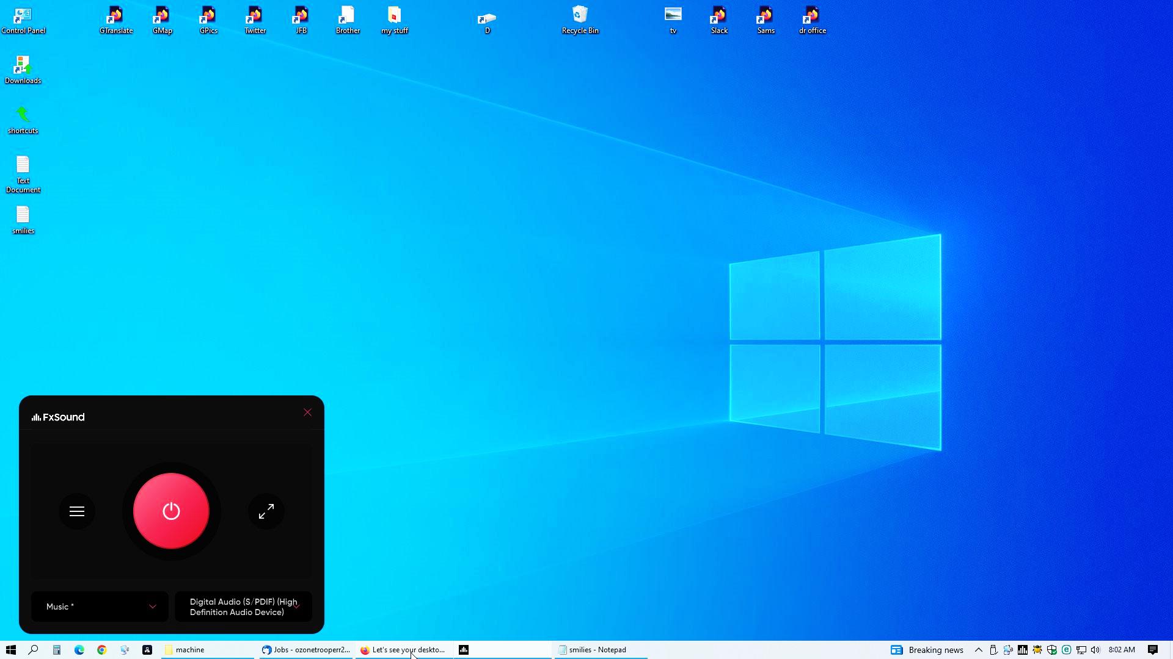The height and width of the screenshot is (659, 1173).
Task: Click the 8:02 AM taskbar clock
Action: click(x=1122, y=650)
